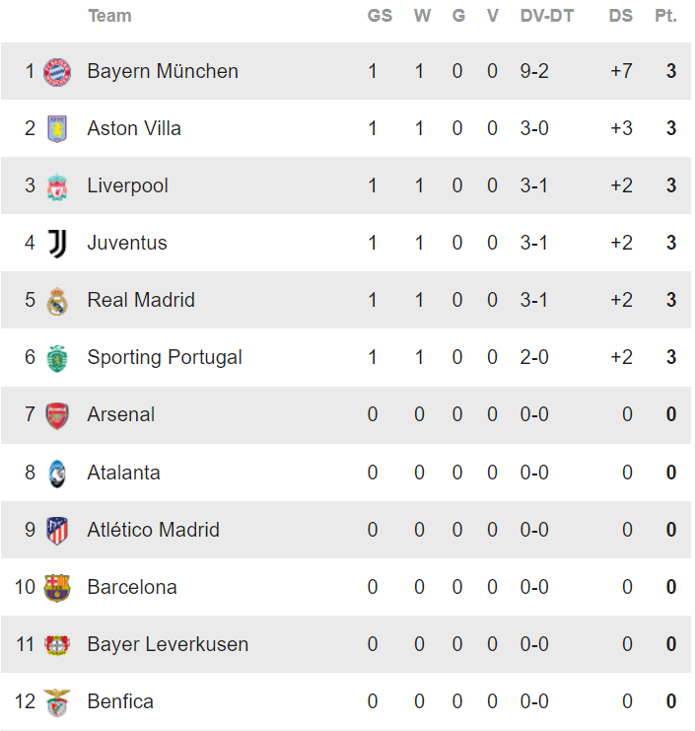Sort by the Pt. column header
Image resolution: width=695 pixels, height=731 pixels.
(x=665, y=16)
